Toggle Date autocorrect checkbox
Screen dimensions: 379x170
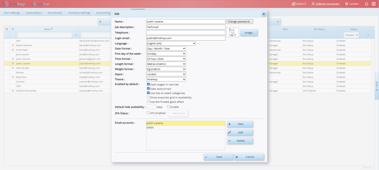tap(148, 89)
